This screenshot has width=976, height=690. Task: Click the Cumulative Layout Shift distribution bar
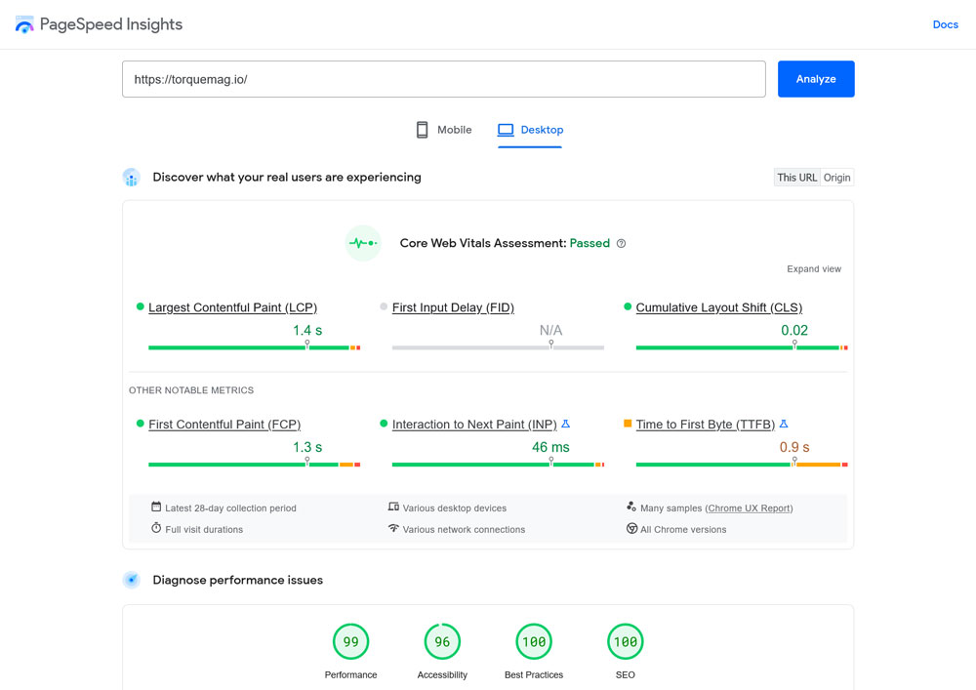point(741,347)
